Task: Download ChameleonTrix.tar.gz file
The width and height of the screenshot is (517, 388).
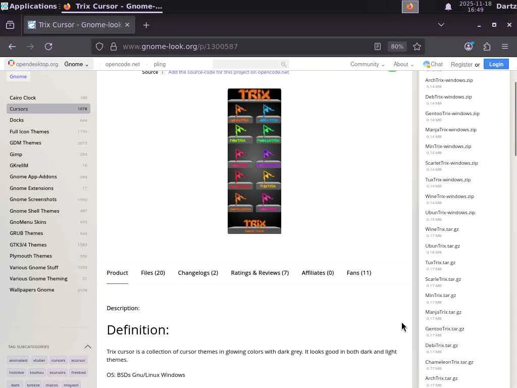Action: (449, 362)
